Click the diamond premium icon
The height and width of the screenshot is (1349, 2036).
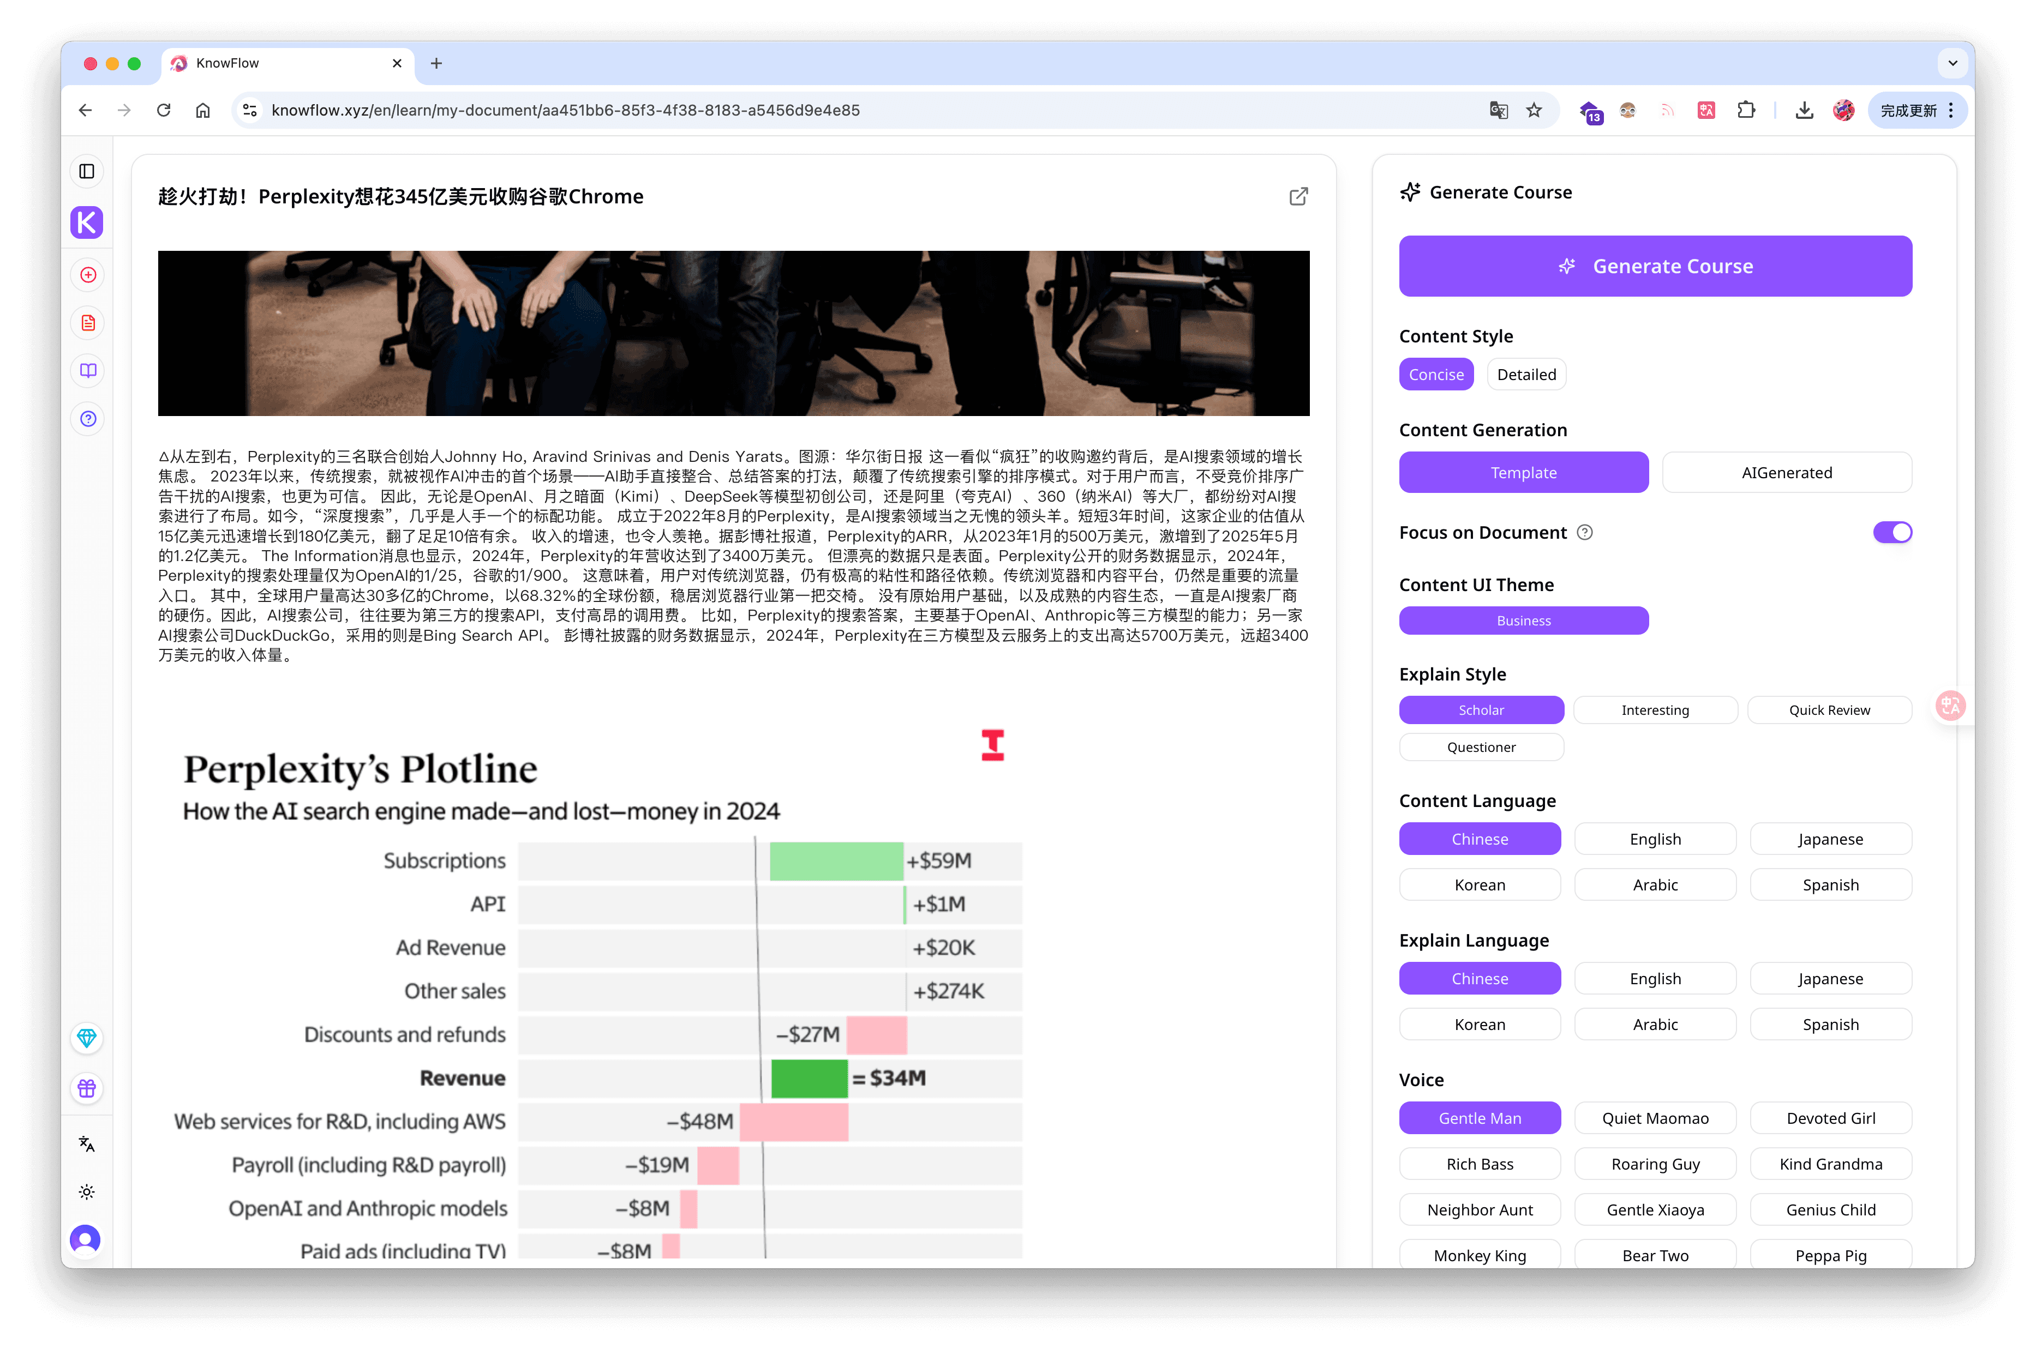point(87,1038)
